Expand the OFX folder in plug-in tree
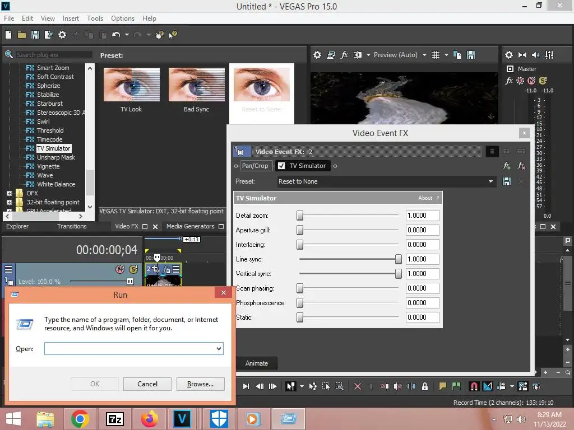 [9, 193]
